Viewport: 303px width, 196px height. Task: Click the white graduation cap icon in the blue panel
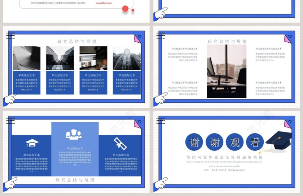coord(32,143)
